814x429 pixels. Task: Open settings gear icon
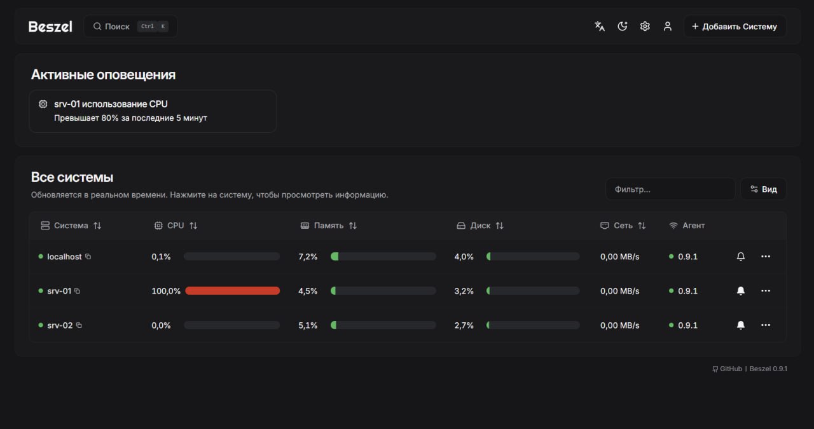[x=645, y=26]
